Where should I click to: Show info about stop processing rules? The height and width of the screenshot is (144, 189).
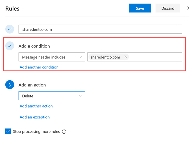[64, 132]
